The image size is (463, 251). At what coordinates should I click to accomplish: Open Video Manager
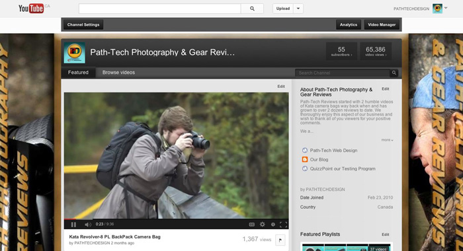pos(382,25)
